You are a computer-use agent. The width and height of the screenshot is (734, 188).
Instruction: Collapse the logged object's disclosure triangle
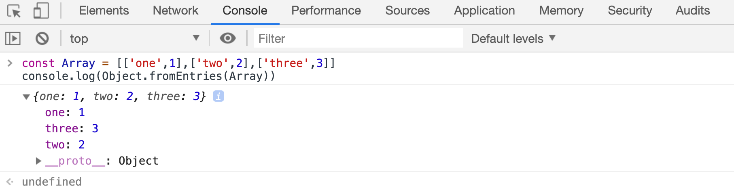pyautogui.click(x=26, y=97)
